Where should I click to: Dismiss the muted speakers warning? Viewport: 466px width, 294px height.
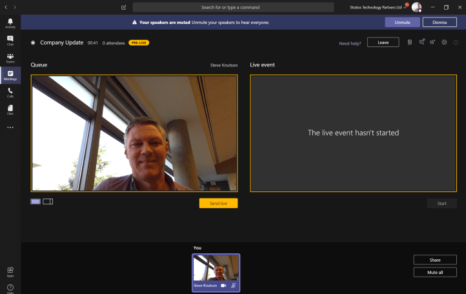440,23
